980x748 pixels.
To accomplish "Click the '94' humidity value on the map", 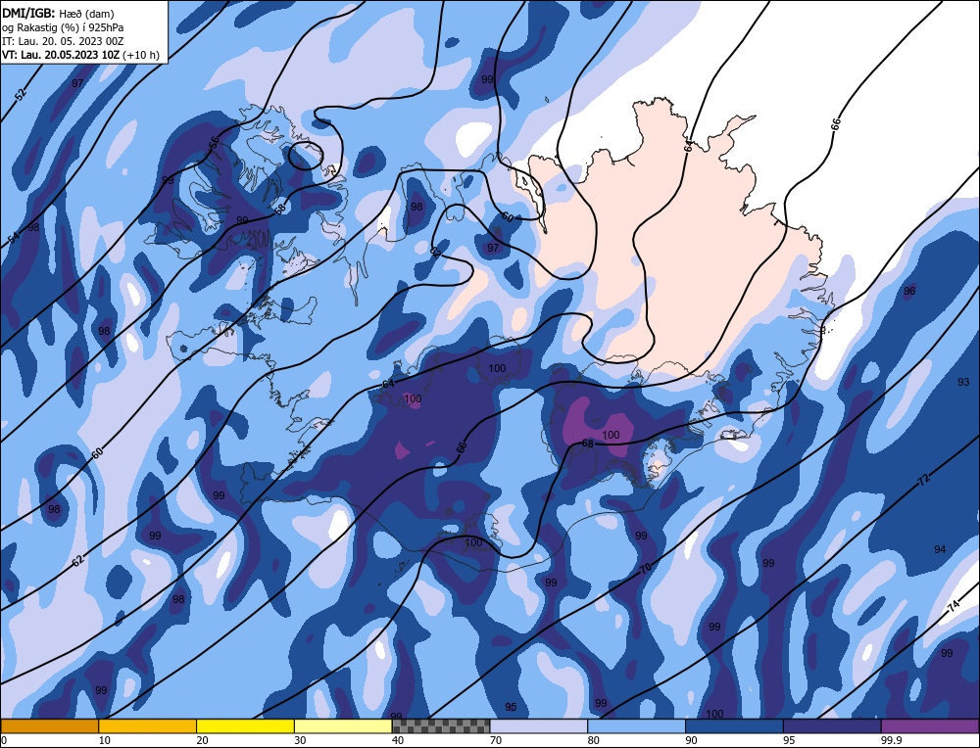I will [940, 549].
